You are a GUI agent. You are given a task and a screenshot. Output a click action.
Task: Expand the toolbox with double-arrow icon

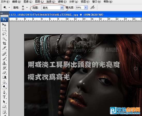pos(2,13)
